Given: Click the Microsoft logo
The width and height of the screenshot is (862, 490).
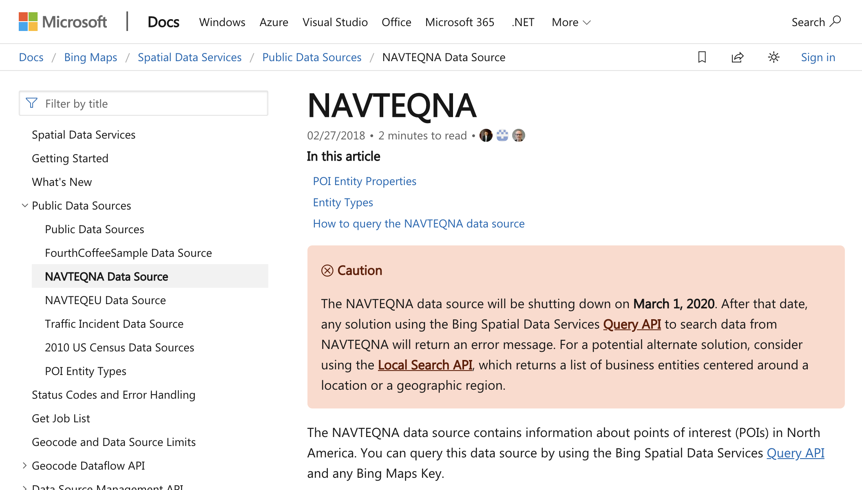Looking at the screenshot, I should 63,22.
